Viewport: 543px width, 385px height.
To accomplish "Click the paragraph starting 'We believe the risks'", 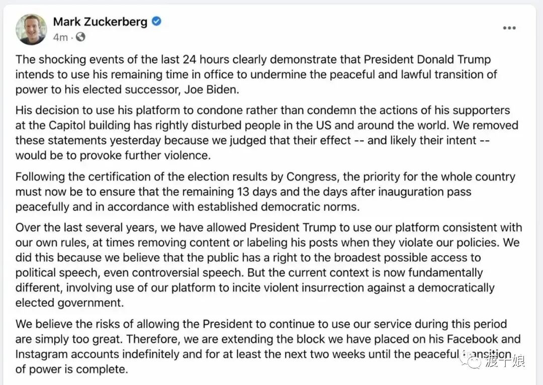I will click(268, 347).
